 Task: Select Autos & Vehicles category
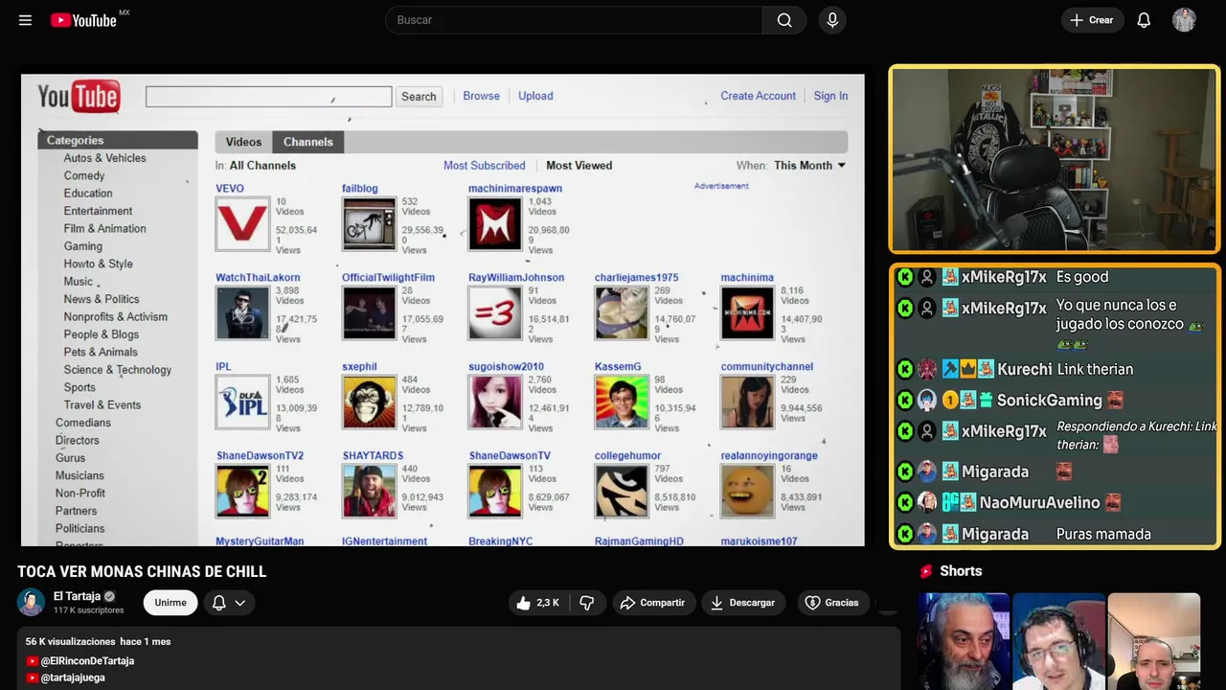(x=105, y=158)
